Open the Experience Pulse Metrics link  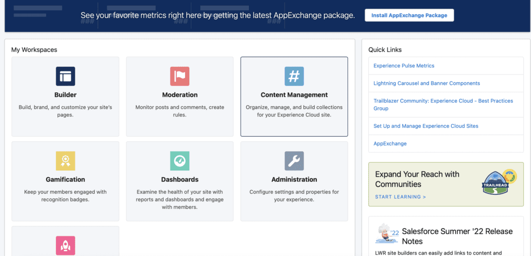pyautogui.click(x=403, y=66)
